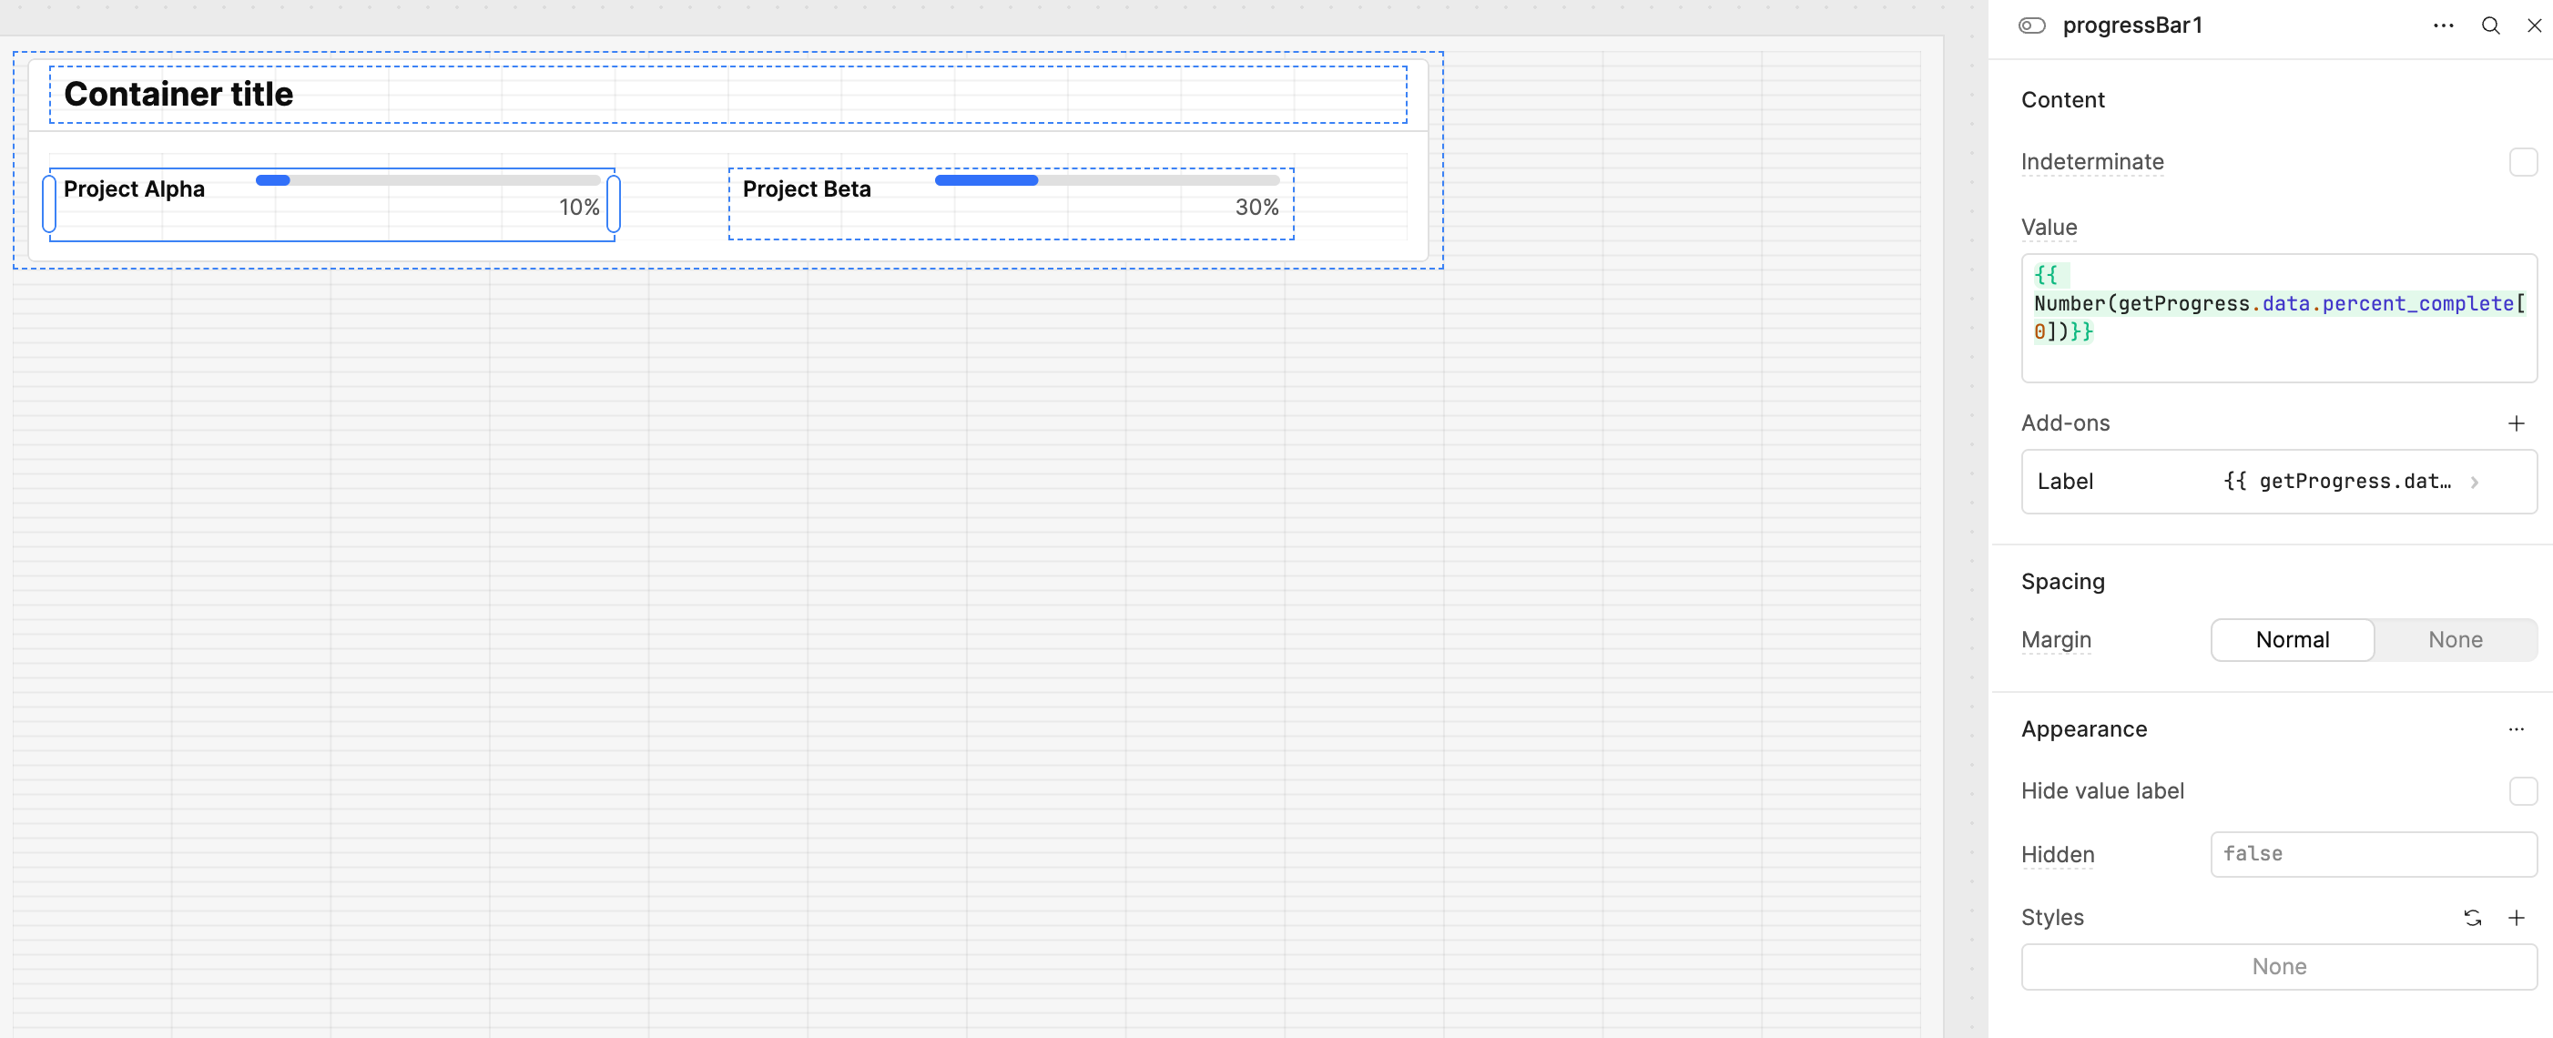Image resolution: width=2553 pixels, height=1038 pixels.
Task: Add a new style with plus icon
Action: tap(2516, 918)
